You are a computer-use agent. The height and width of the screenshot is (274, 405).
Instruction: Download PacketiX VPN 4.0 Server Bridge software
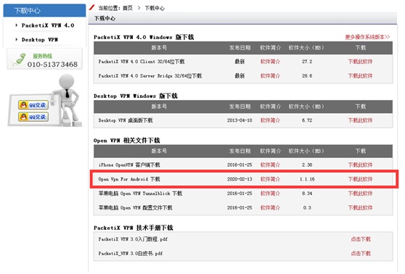(360, 75)
